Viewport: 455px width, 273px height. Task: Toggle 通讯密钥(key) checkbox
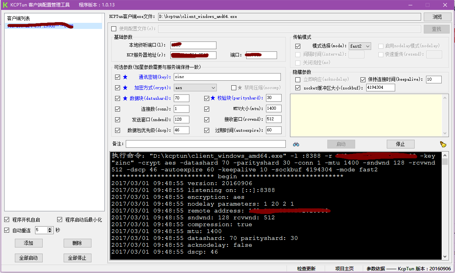(x=117, y=77)
